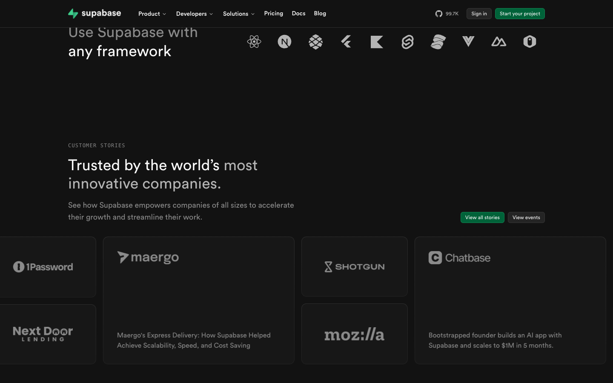Image resolution: width=613 pixels, height=383 pixels.
Task: Open the GitHub repository star count link
Action: click(x=447, y=14)
